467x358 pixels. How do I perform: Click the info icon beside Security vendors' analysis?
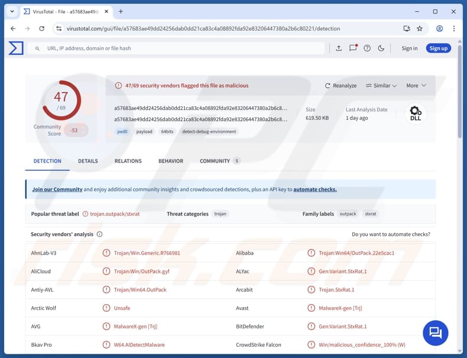point(99,234)
